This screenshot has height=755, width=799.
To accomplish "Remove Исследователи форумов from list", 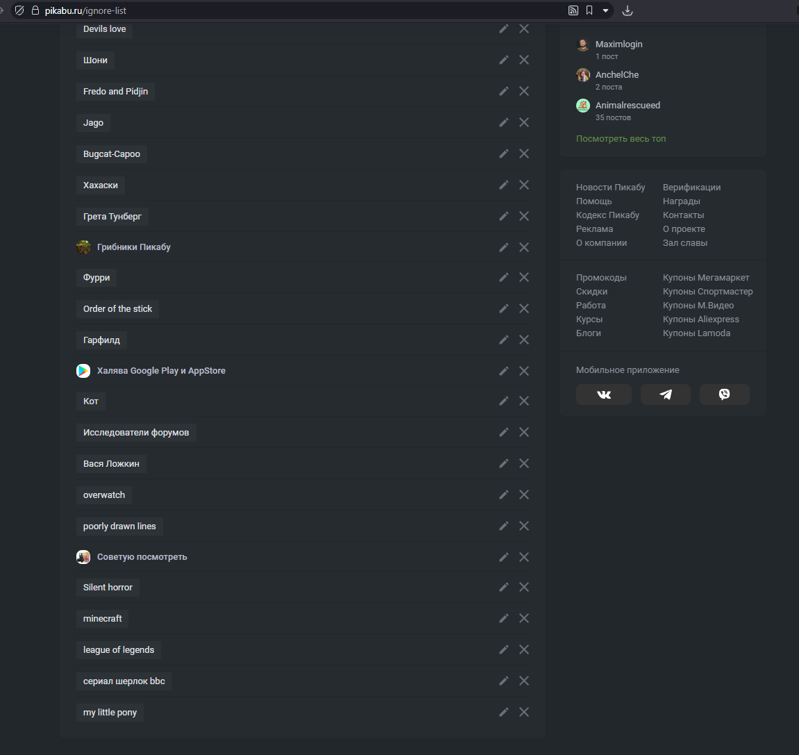I will [524, 432].
